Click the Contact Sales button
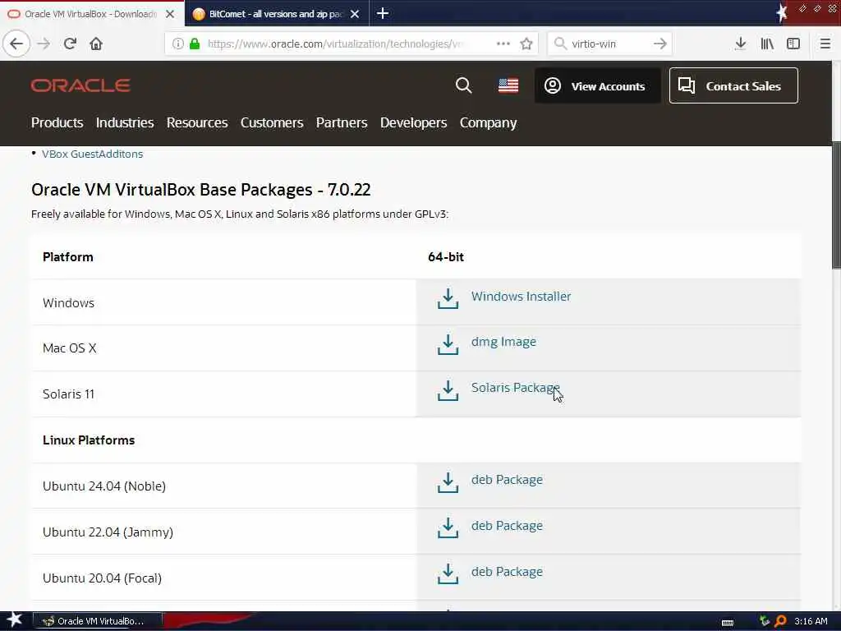841x631 pixels. (733, 85)
